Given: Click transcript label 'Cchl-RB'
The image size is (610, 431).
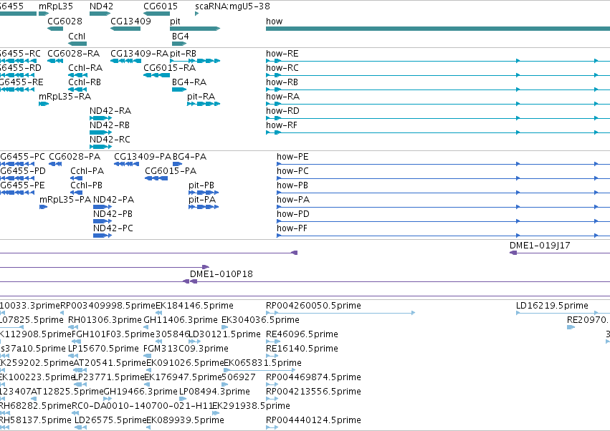Looking at the screenshot, I should pos(85,82).
